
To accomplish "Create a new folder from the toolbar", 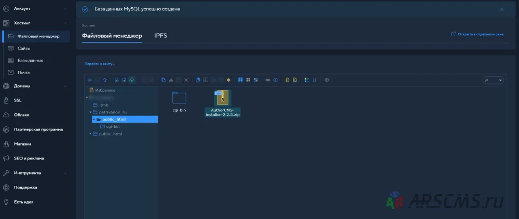I will click(116, 80).
